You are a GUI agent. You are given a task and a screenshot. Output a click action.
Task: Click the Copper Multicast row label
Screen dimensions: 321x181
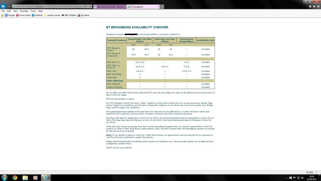click(115, 87)
